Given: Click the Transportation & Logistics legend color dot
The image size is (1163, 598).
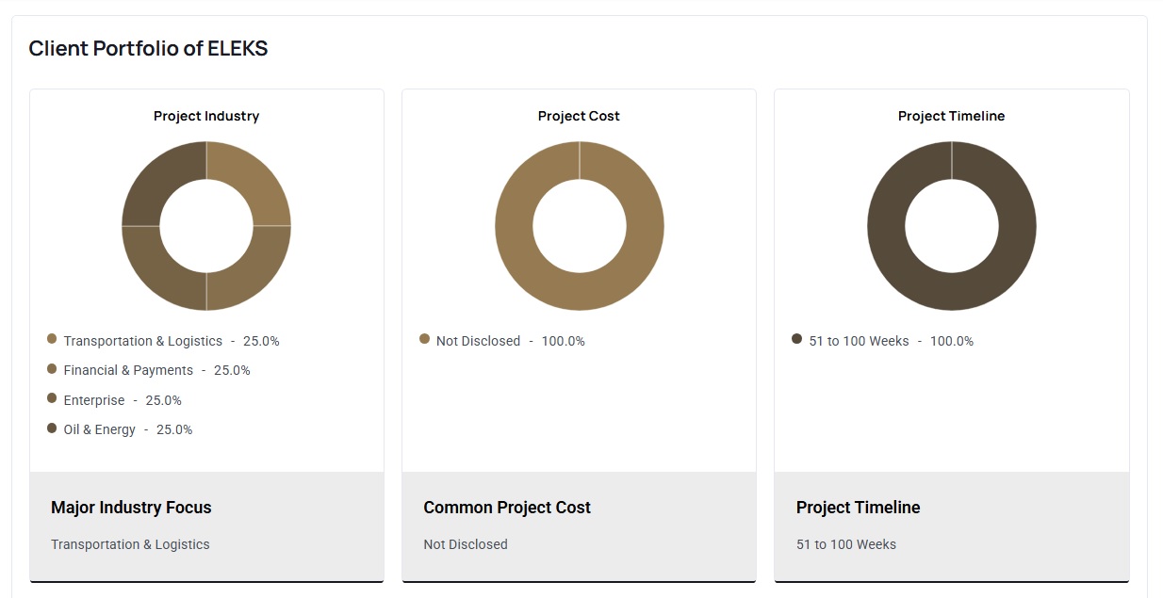Looking at the screenshot, I should [x=52, y=339].
